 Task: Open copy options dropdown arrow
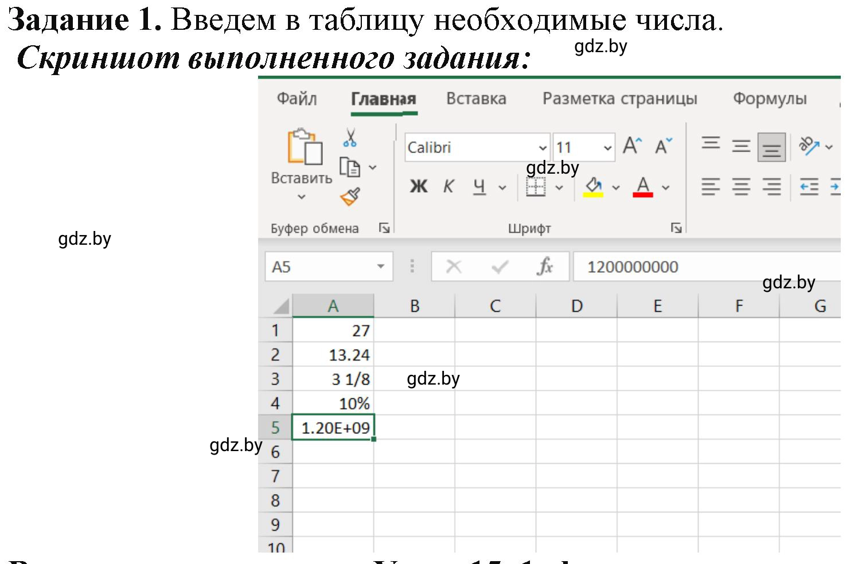(373, 167)
